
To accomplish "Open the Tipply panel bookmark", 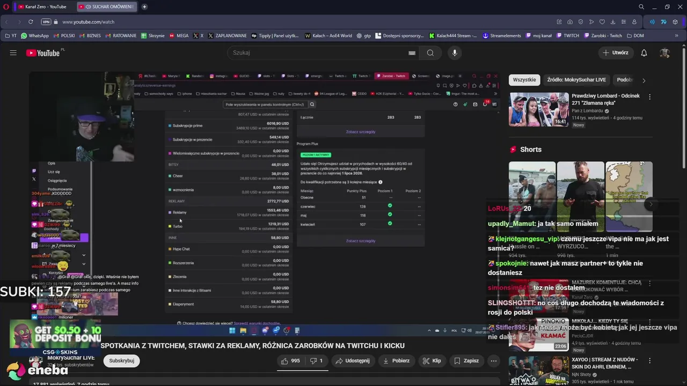I will tap(275, 36).
